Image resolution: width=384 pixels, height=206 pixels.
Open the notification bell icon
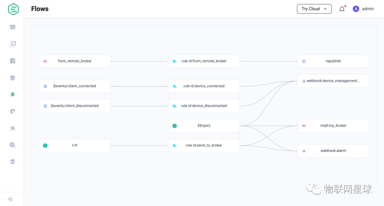[342, 9]
